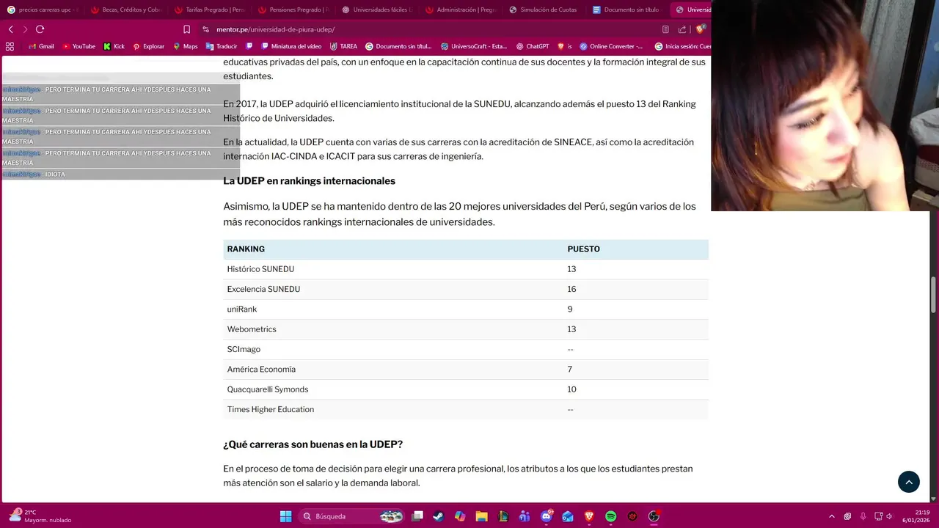This screenshot has height=528, width=939.
Task: Select the Histórico SUNEDU table row
Action: point(466,269)
